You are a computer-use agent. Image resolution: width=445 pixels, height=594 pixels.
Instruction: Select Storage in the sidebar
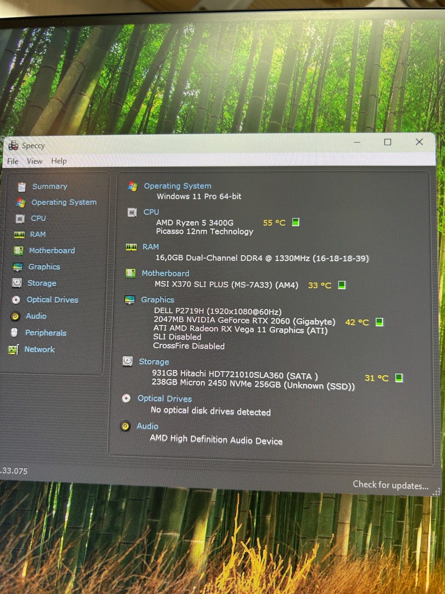pos(42,283)
